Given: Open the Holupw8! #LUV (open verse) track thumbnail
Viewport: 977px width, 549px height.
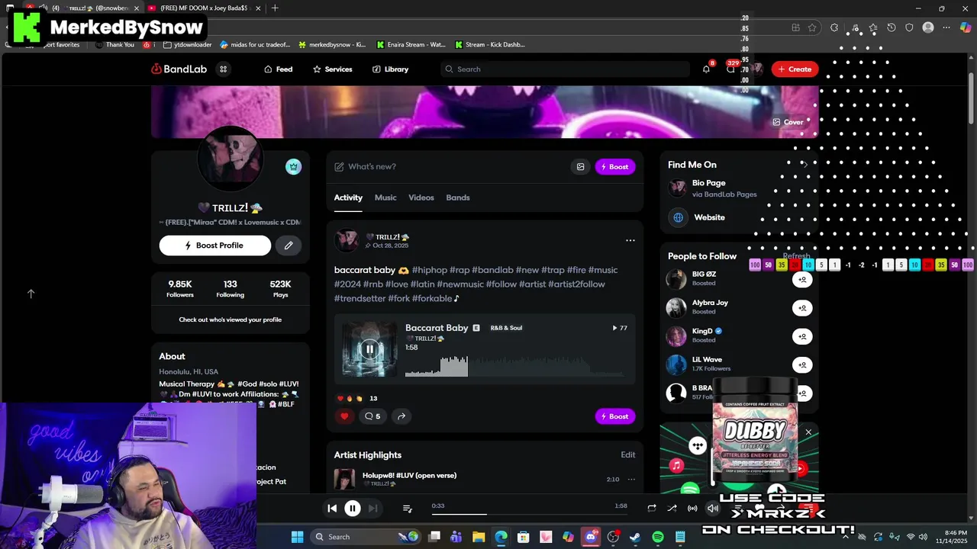Looking at the screenshot, I should click(x=344, y=480).
